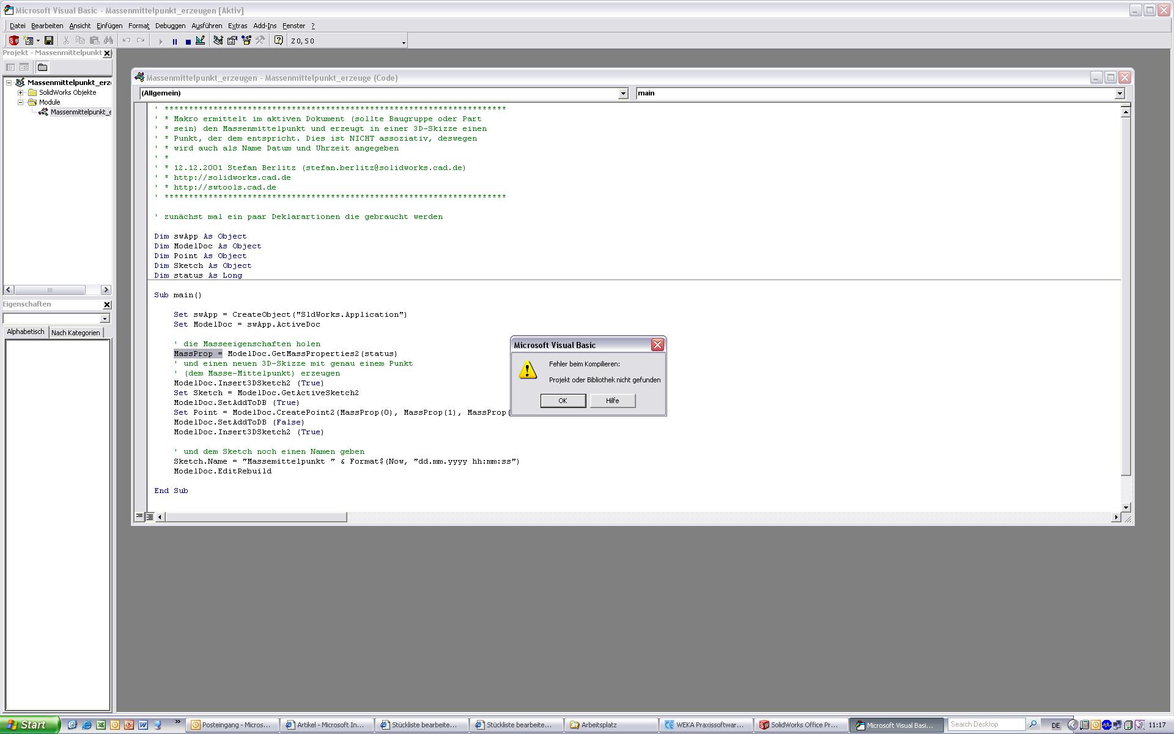
Task: Open Object Browser toolbar icon
Action: [246, 41]
